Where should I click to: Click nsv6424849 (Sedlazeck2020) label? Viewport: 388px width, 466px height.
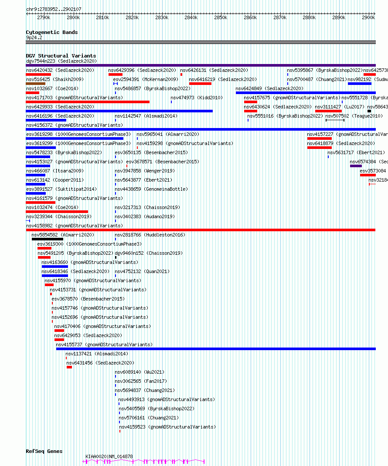269,88
